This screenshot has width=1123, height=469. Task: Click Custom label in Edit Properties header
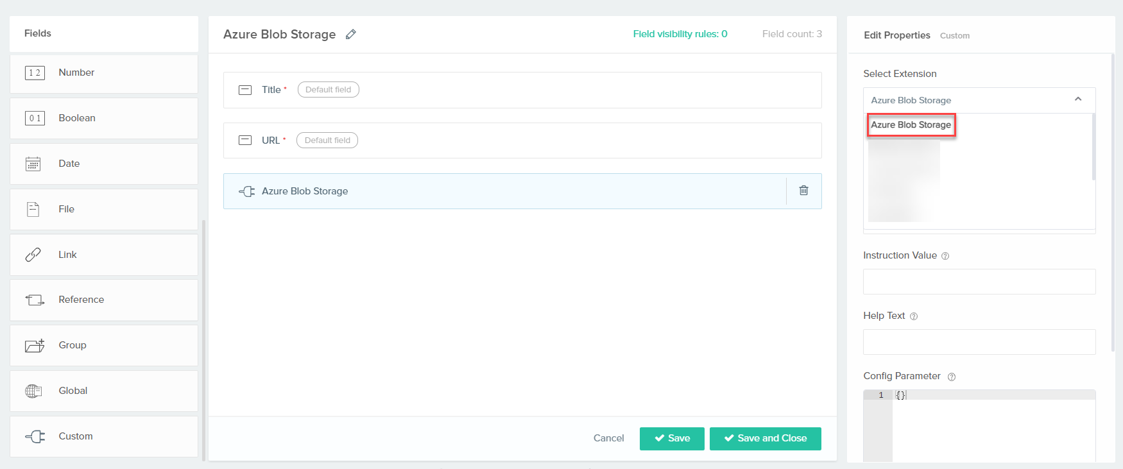(x=955, y=36)
